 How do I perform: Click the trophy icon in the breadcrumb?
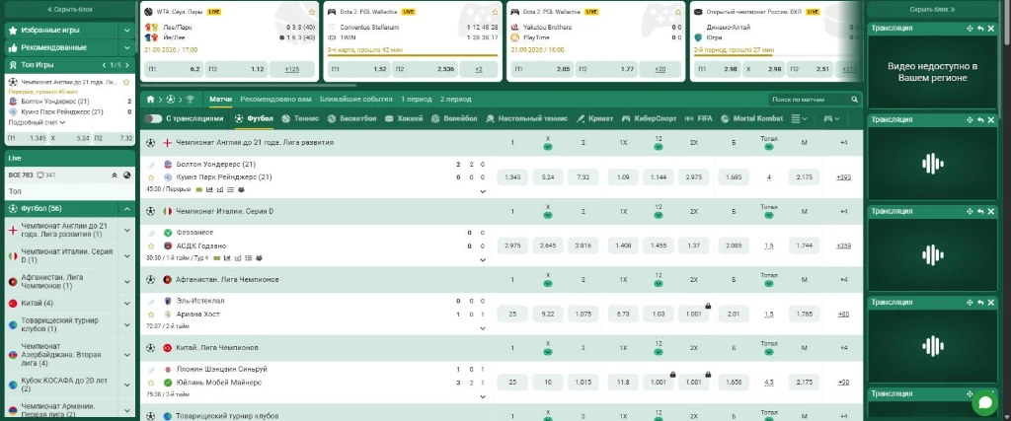[190, 100]
